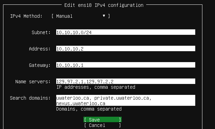Click the "Gateway:" label
The image size is (215, 129).
tap(40, 65)
